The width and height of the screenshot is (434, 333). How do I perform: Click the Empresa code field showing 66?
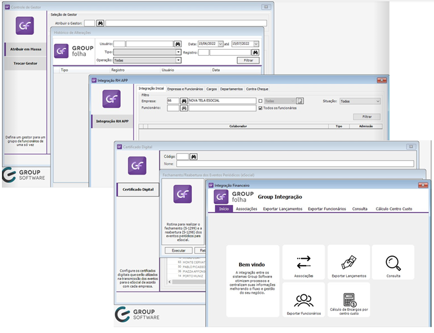[173, 101]
